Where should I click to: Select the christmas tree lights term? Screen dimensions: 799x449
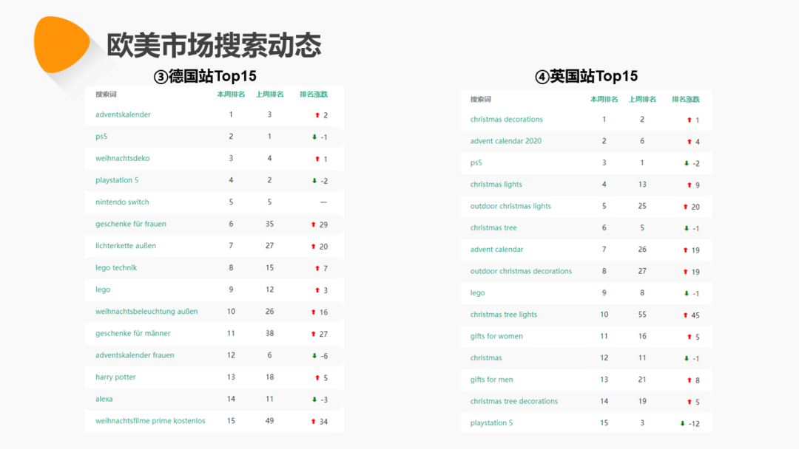tap(504, 315)
